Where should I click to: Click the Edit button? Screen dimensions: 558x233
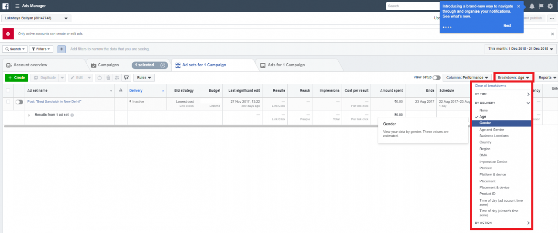[x=77, y=78]
